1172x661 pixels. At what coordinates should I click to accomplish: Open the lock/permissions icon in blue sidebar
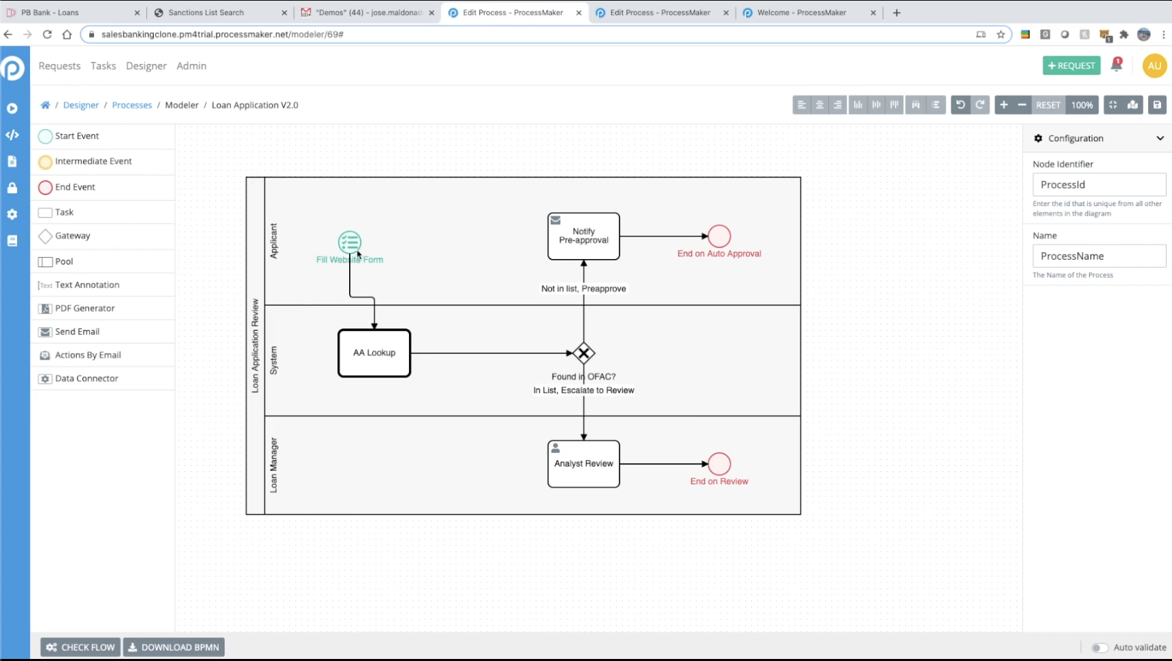pos(12,188)
